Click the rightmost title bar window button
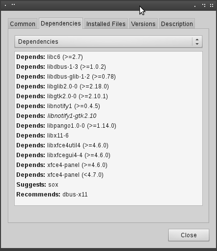The width and height of the screenshot is (217, 251). point(212,5)
